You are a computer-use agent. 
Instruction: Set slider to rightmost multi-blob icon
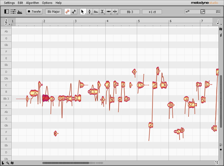pyautogui.click(x=218, y=12)
